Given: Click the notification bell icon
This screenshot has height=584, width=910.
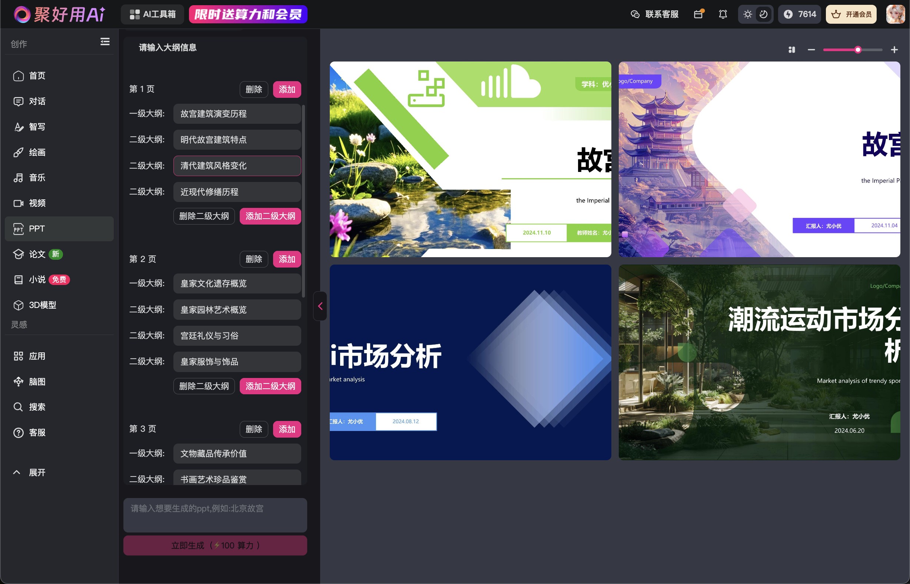Looking at the screenshot, I should point(723,14).
